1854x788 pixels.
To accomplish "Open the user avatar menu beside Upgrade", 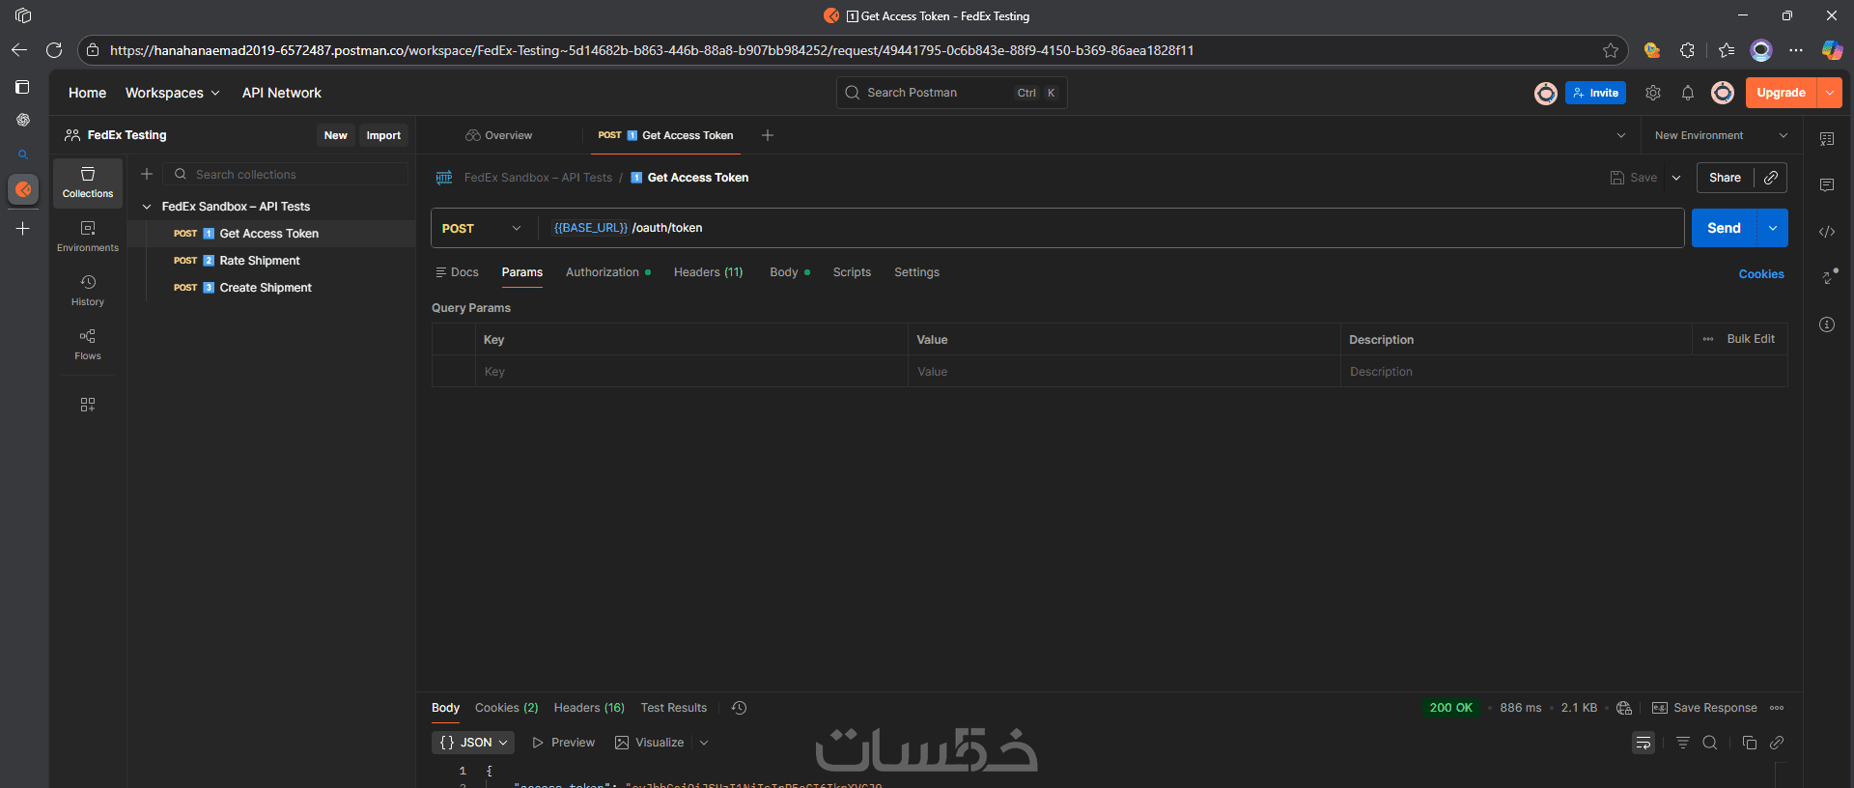I will (x=1723, y=93).
